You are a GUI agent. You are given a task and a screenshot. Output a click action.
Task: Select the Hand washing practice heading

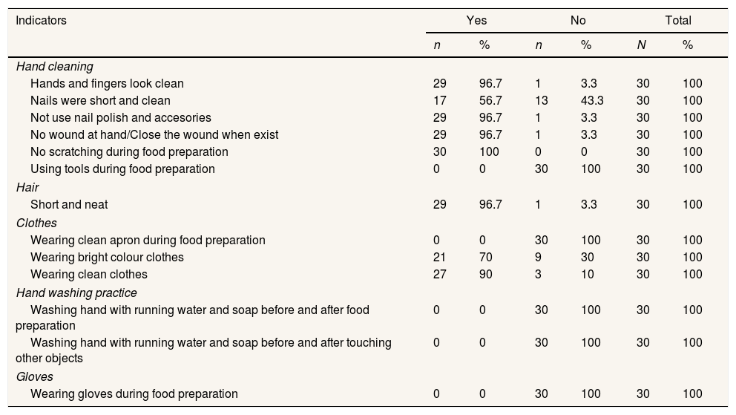pyautogui.click(x=76, y=293)
